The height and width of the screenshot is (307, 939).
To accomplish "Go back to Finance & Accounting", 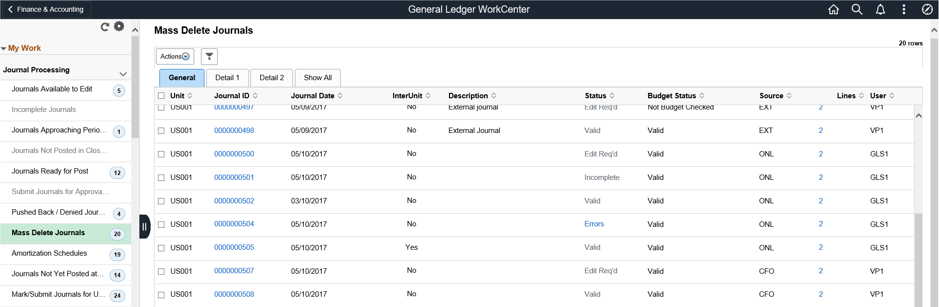I will tap(46, 9).
